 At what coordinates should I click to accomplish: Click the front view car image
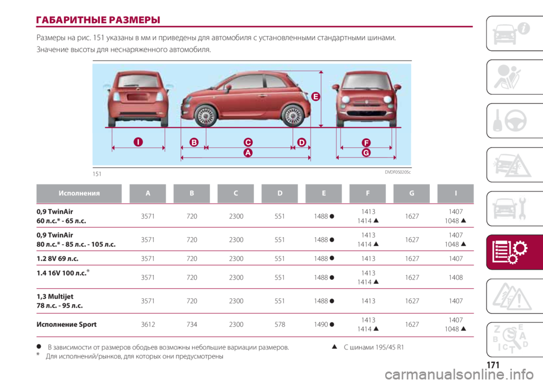tap(367, 99)
